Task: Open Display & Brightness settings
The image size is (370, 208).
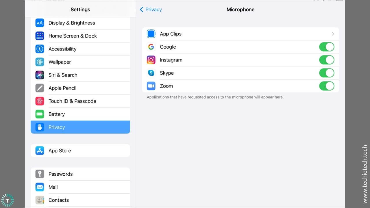Action: 80,23
